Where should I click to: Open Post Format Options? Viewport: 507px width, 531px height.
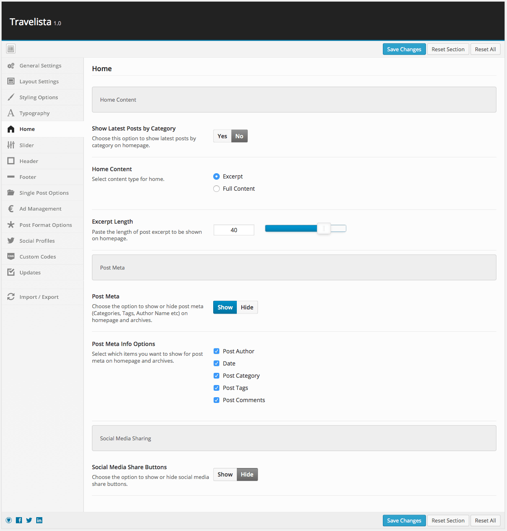[x=43, y=225]
